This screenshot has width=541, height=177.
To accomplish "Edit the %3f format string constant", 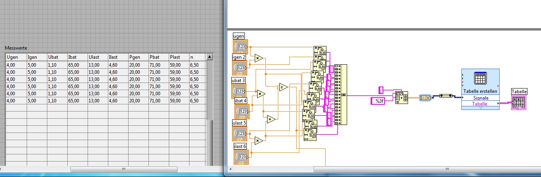I will tap(377, 101).
